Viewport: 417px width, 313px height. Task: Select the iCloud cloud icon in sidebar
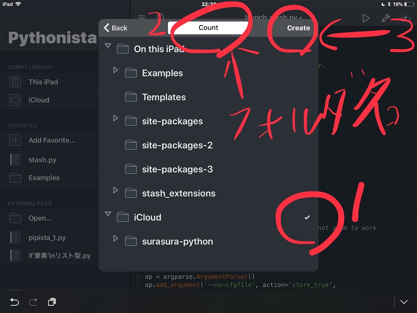(15, 100)
